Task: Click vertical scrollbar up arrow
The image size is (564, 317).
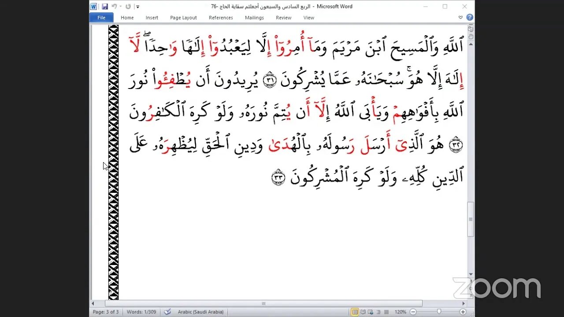Action: tap(471, 45)
